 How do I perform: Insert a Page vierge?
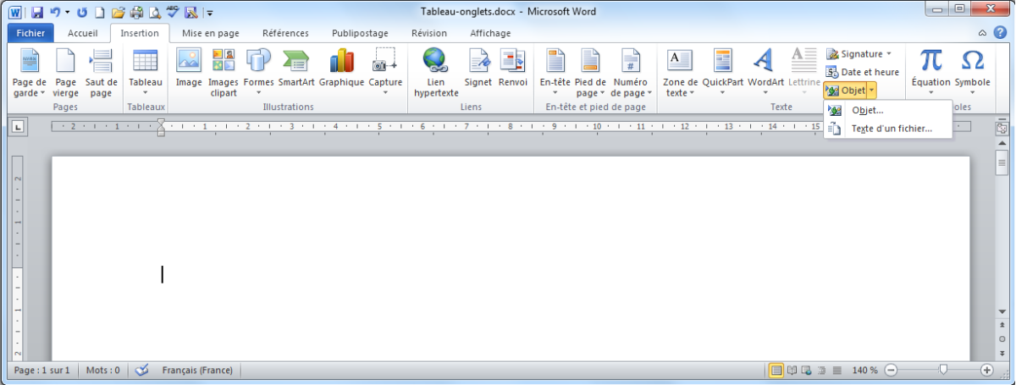tap(65, 73)
